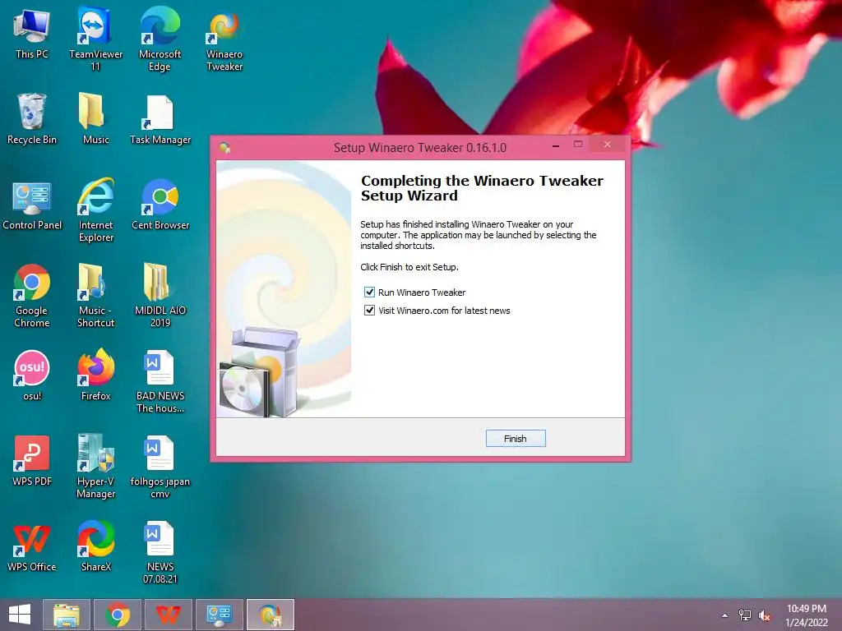Open the taskbar clock and date
Screen dimensions: 842x631
806,615
